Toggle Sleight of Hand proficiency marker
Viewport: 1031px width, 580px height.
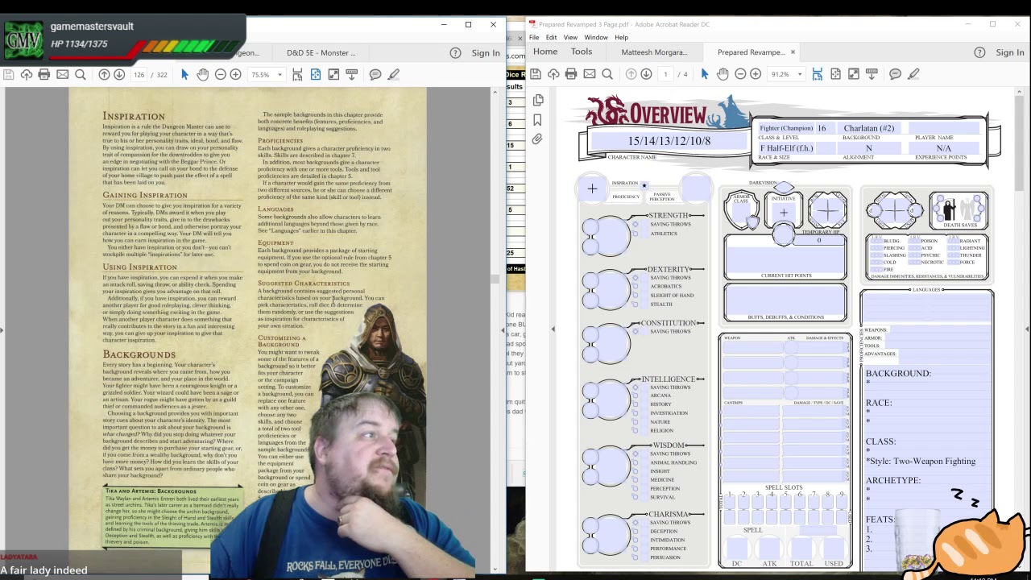[x=636, y=295]
